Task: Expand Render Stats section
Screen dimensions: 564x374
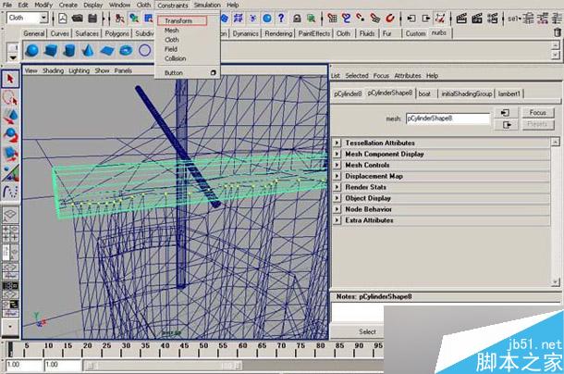Action: (x=337, y=187)
